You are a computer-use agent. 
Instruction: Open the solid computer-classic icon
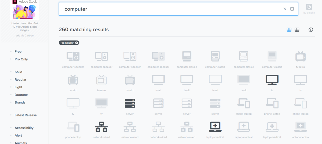(187, 56)
